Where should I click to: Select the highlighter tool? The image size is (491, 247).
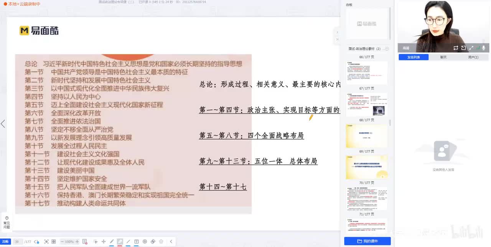(120, 242)
